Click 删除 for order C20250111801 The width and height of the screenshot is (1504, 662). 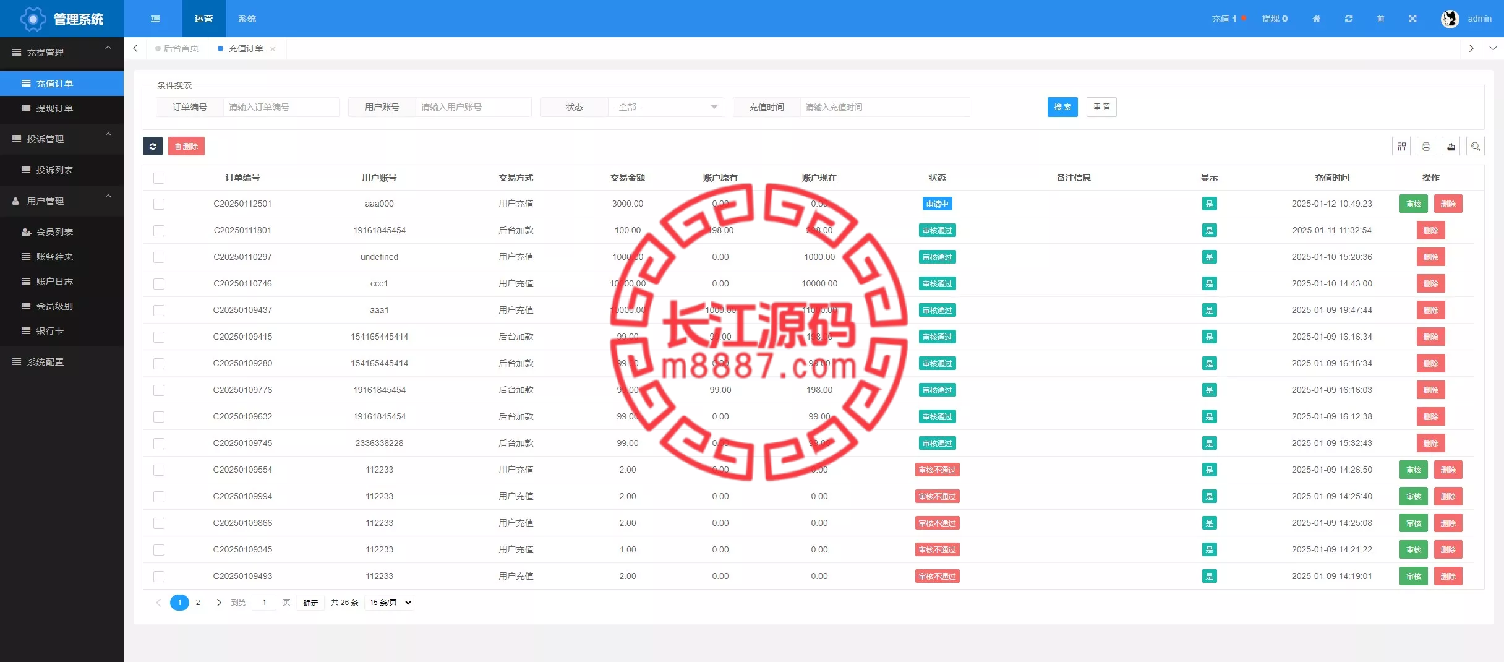tap(1431, 230)
